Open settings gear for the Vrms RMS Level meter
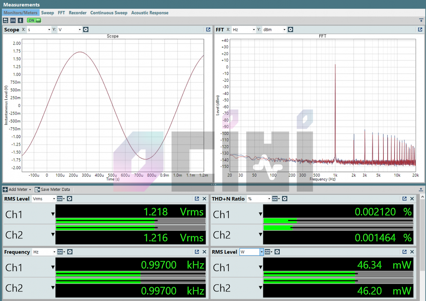 coord(69,199)
